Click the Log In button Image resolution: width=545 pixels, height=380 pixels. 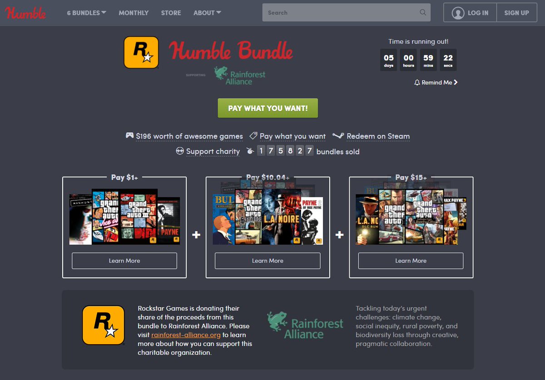470,13
